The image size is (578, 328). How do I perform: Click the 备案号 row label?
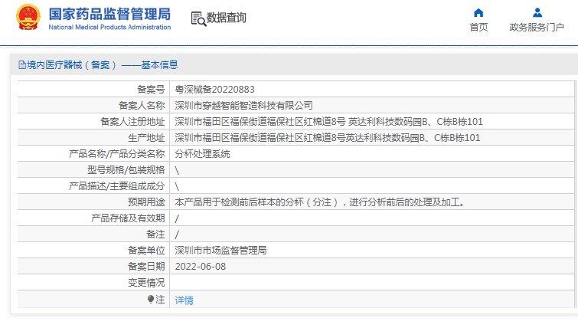coord(151,90)
